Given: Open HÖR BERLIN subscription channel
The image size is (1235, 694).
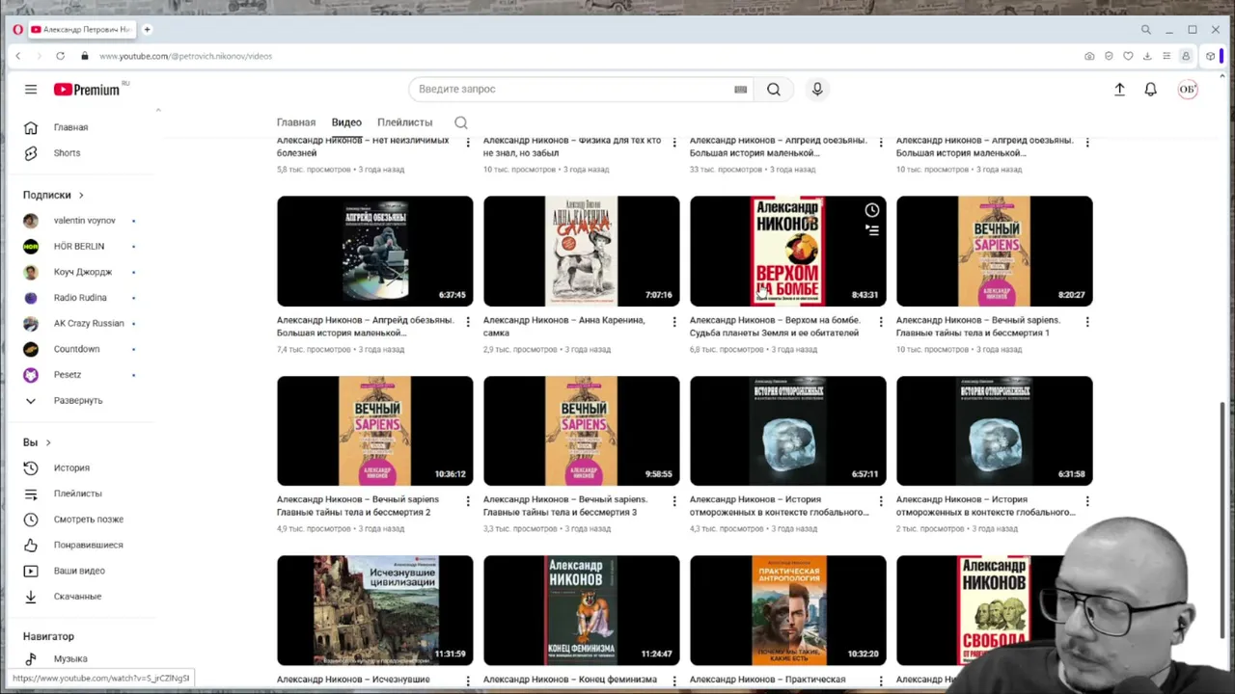Looking at the screenshot, I should pyautogui.click(x=78, y=247).
